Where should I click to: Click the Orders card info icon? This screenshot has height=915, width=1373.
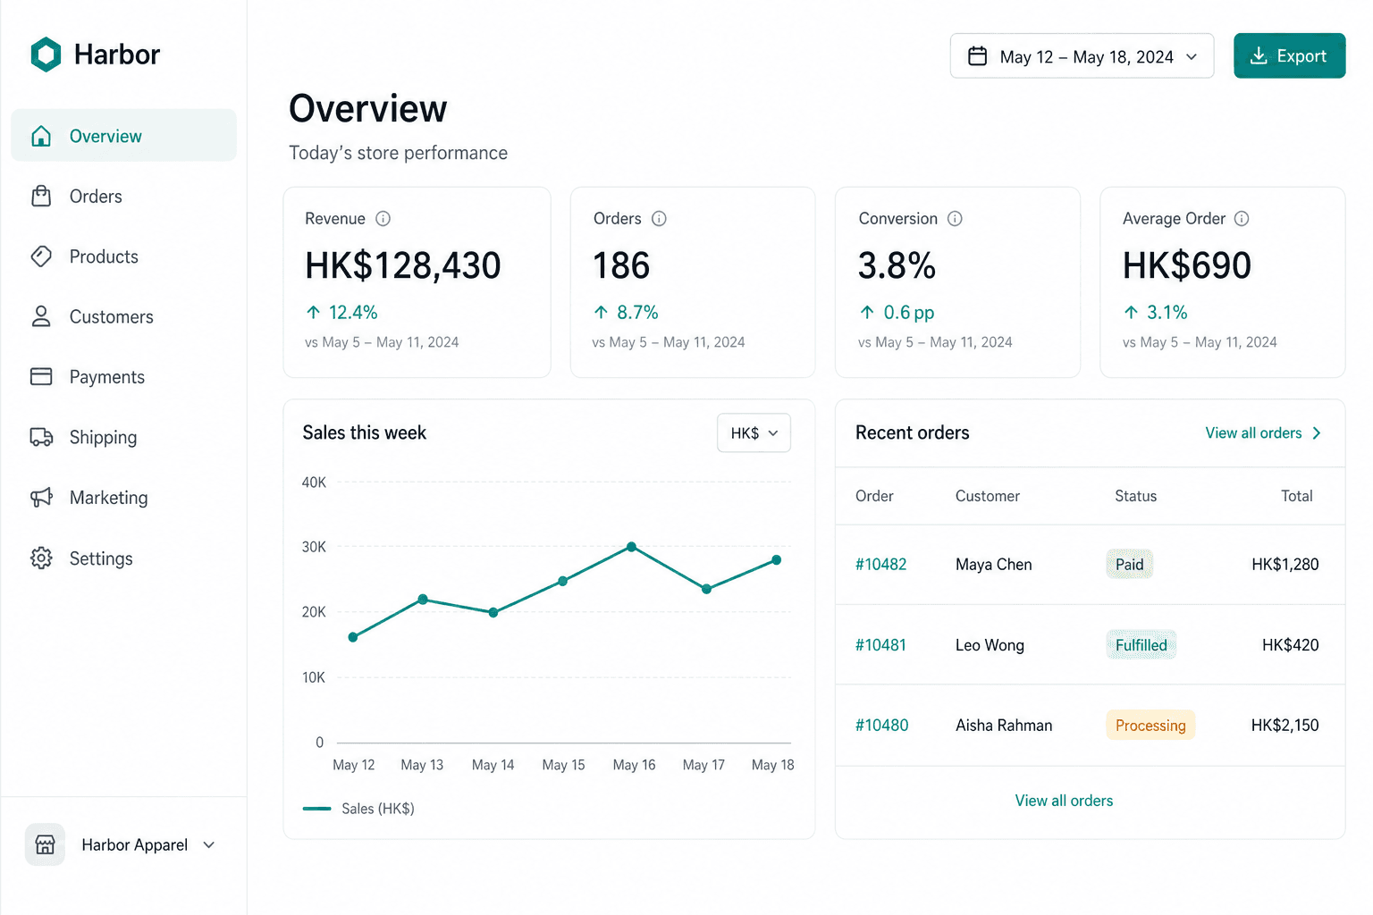click(660, 219)
